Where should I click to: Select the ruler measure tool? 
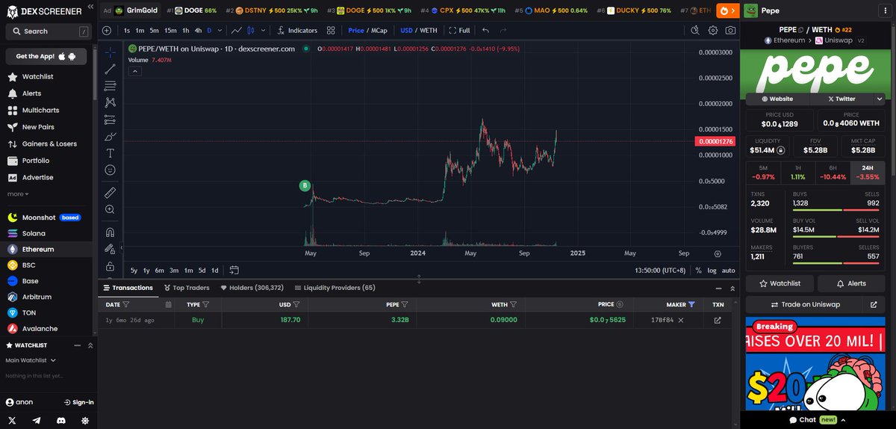110,192
